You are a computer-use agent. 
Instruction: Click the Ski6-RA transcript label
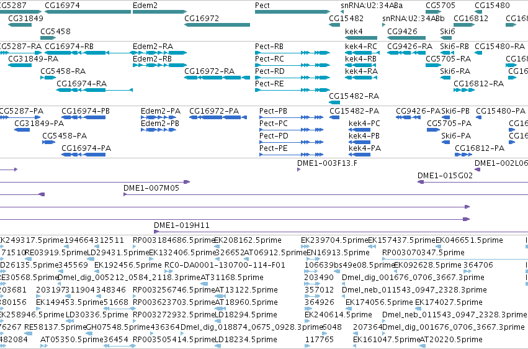pyautogui.click(x=455, y=71)
